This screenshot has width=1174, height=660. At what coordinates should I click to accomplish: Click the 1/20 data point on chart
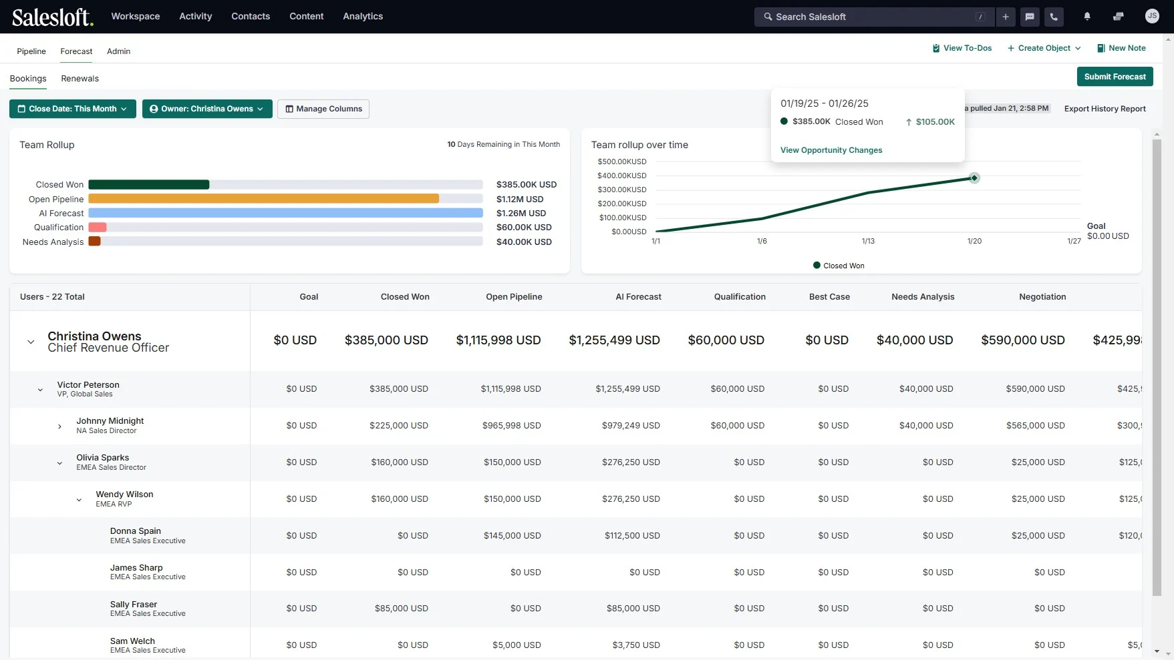[x=974, y=178]
